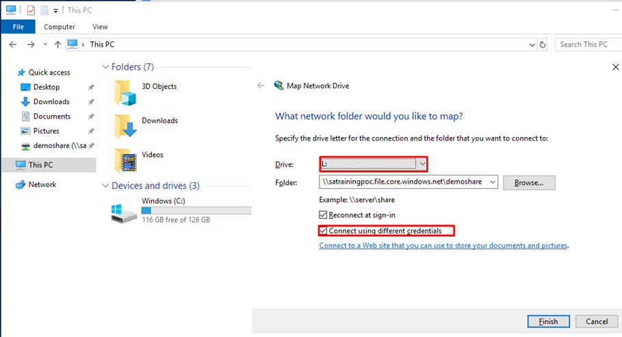Click the Forward navigation arrow
Viewport: 622px width, 337px height.
point(31,45)
